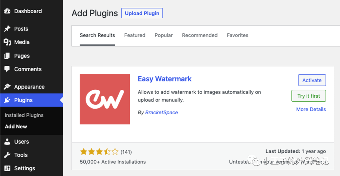The height and width of the screenshot is (176, 340).
Task: Open Media via its camera-music icon
Action: [x=7, y=42]
